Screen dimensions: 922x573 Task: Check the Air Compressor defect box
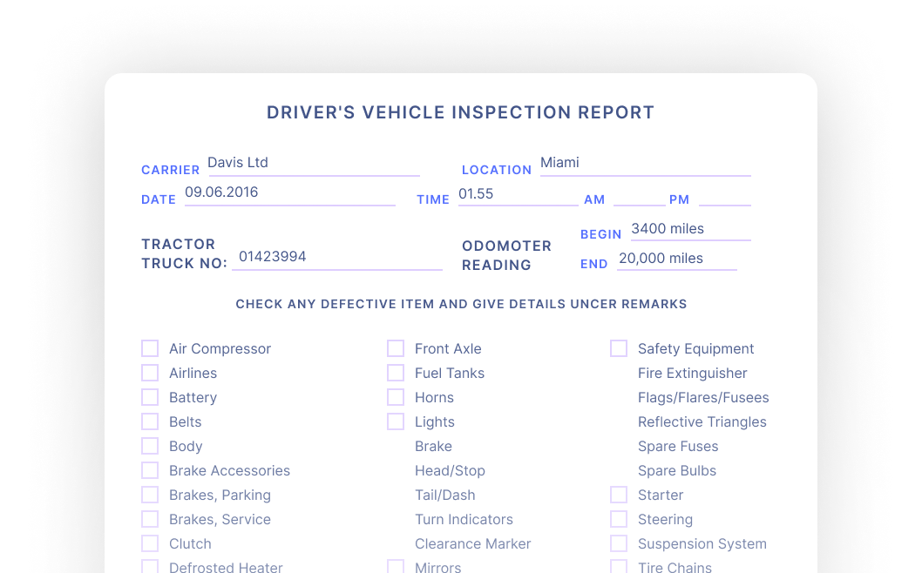(149, 347)
